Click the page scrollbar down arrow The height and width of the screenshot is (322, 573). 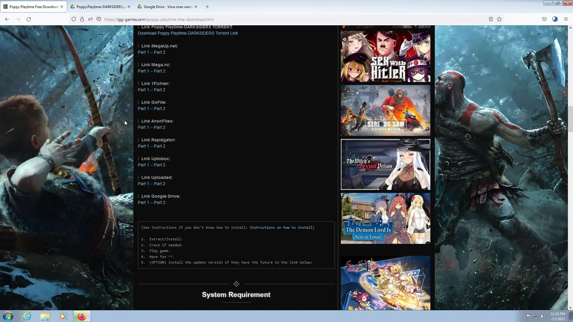coord(570,308)
